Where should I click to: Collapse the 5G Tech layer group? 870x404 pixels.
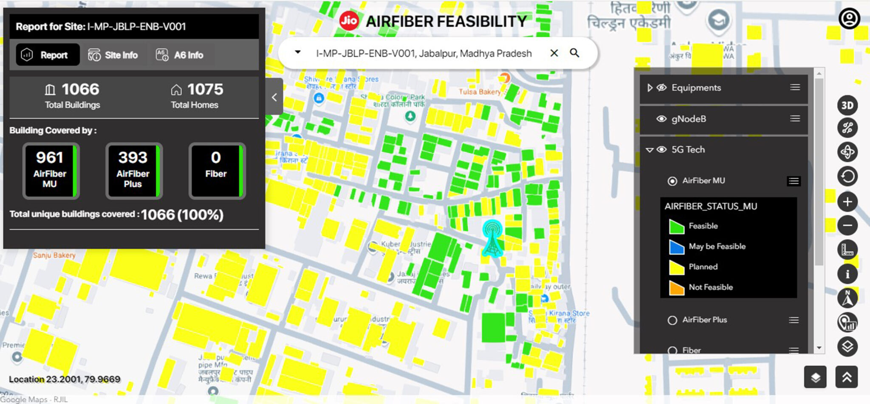click(649, 149)
